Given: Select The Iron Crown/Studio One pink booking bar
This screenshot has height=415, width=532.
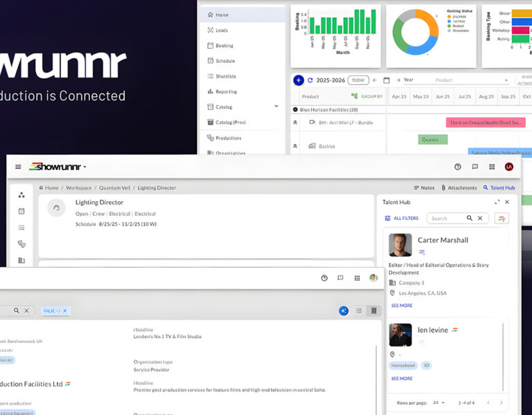Looking at the screenshot, I should point(486,122).
